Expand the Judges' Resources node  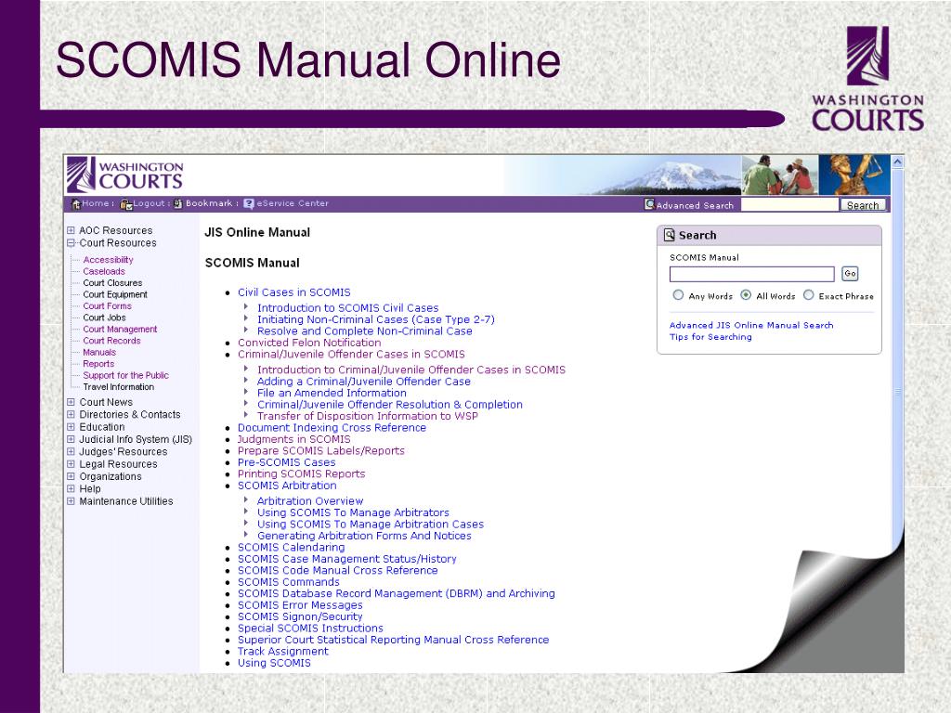(71, 452)
